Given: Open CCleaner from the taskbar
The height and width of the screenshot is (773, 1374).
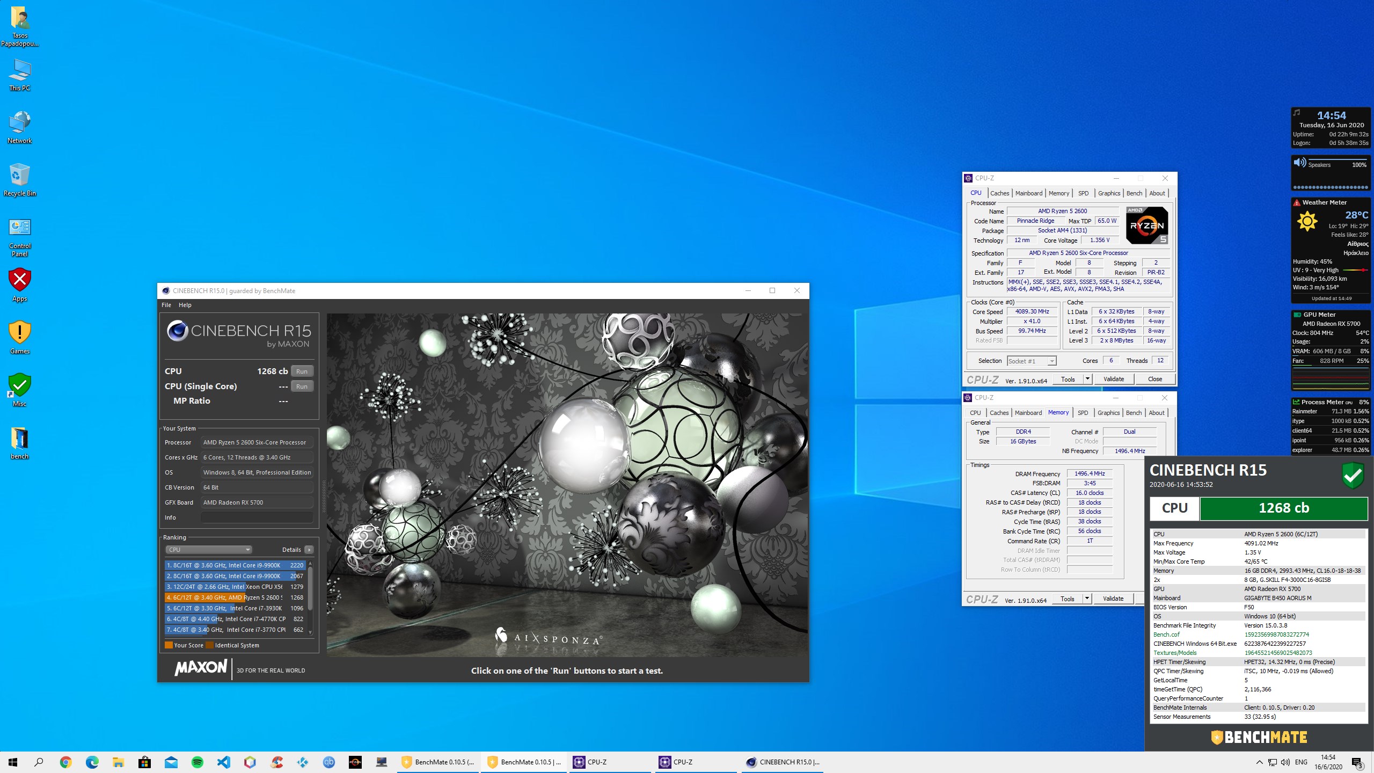Looking at the screenshot, I should click(x=276, y=762).
